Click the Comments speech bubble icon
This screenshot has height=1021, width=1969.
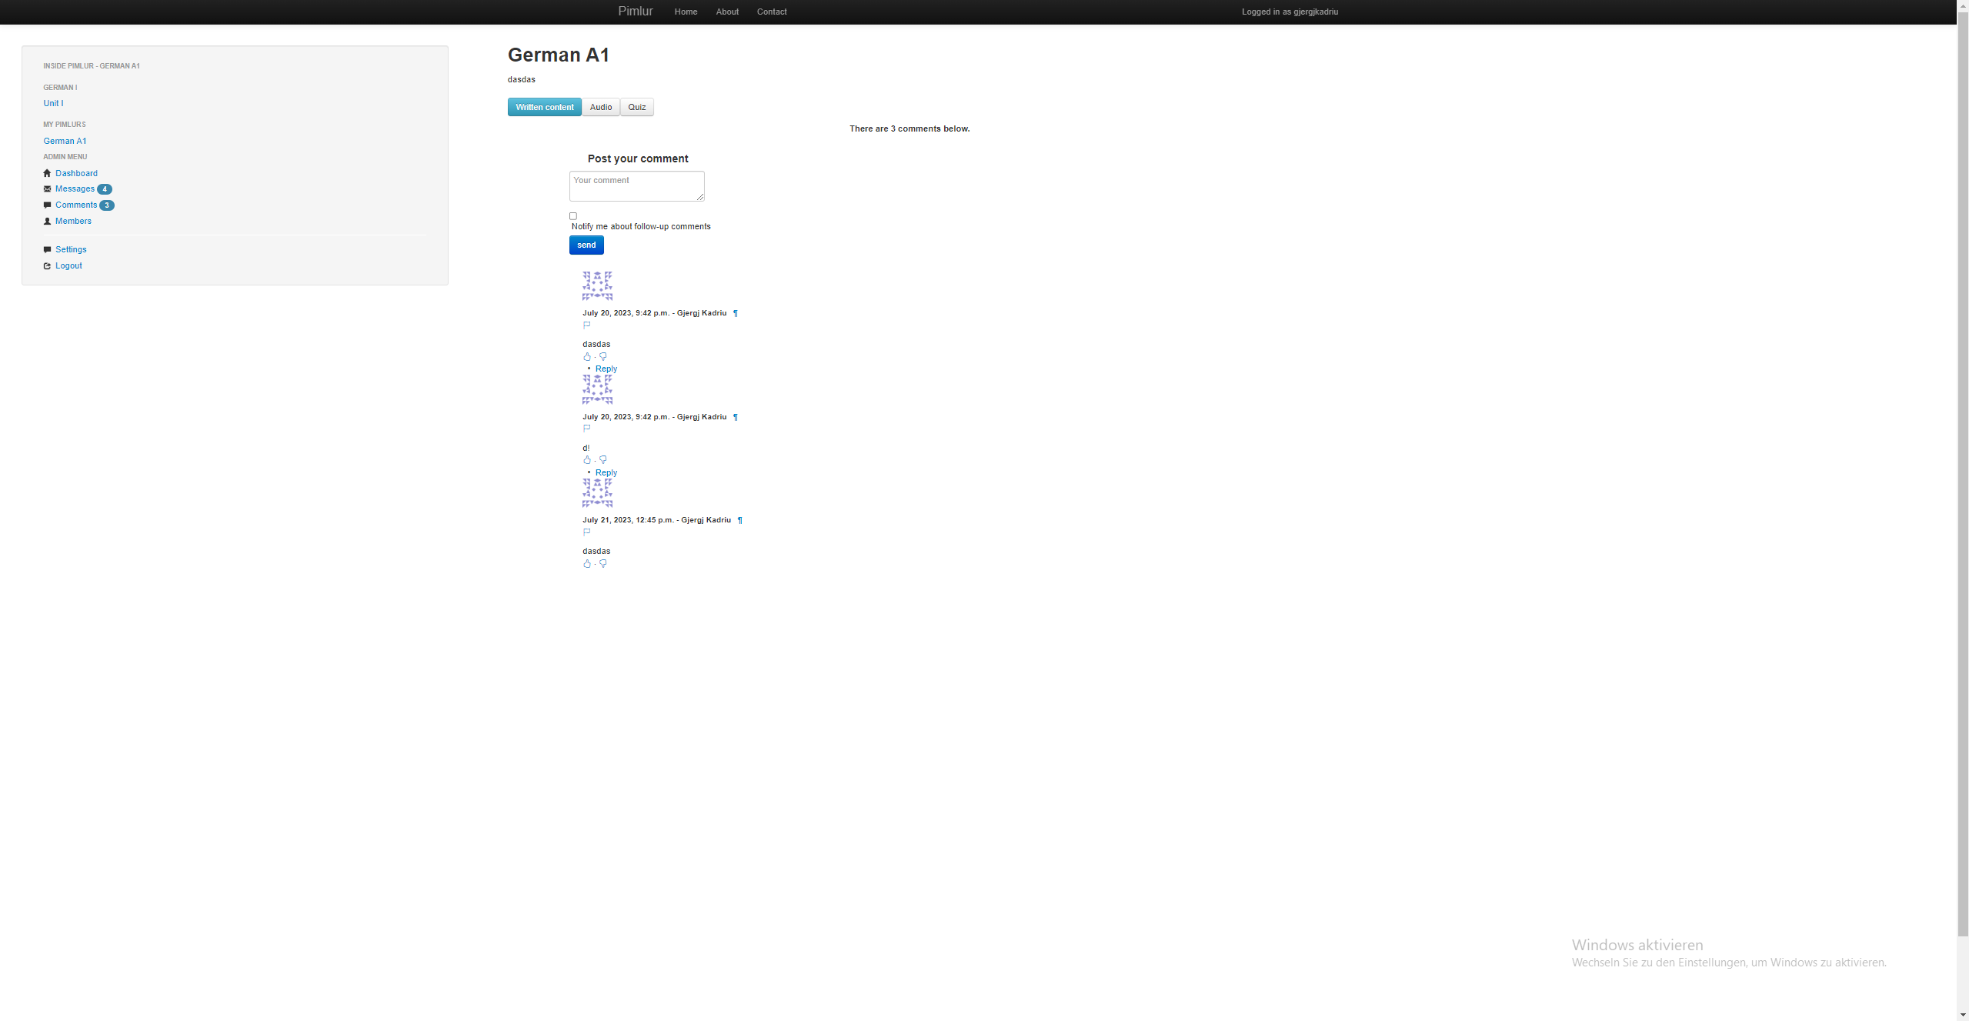47,205
